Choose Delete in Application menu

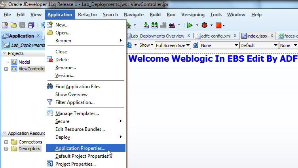tap(85, 60)
